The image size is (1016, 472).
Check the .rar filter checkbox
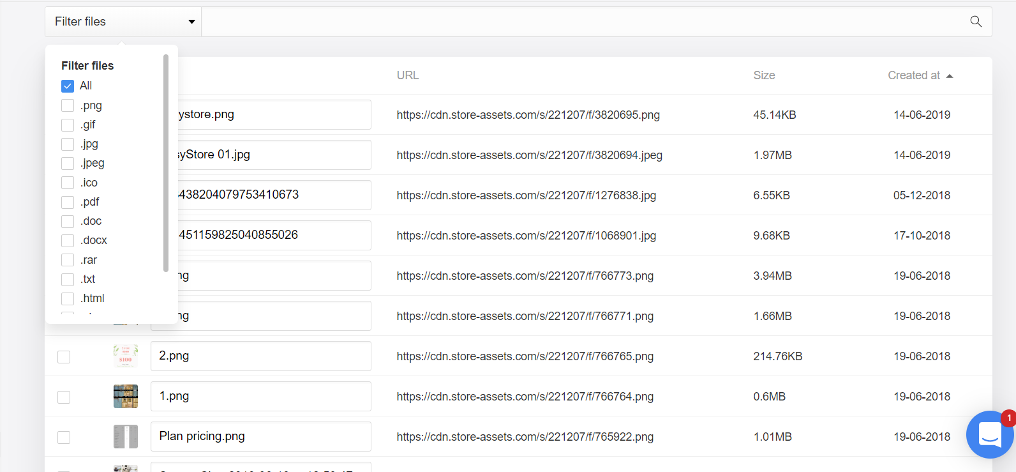tap(68, 260)
